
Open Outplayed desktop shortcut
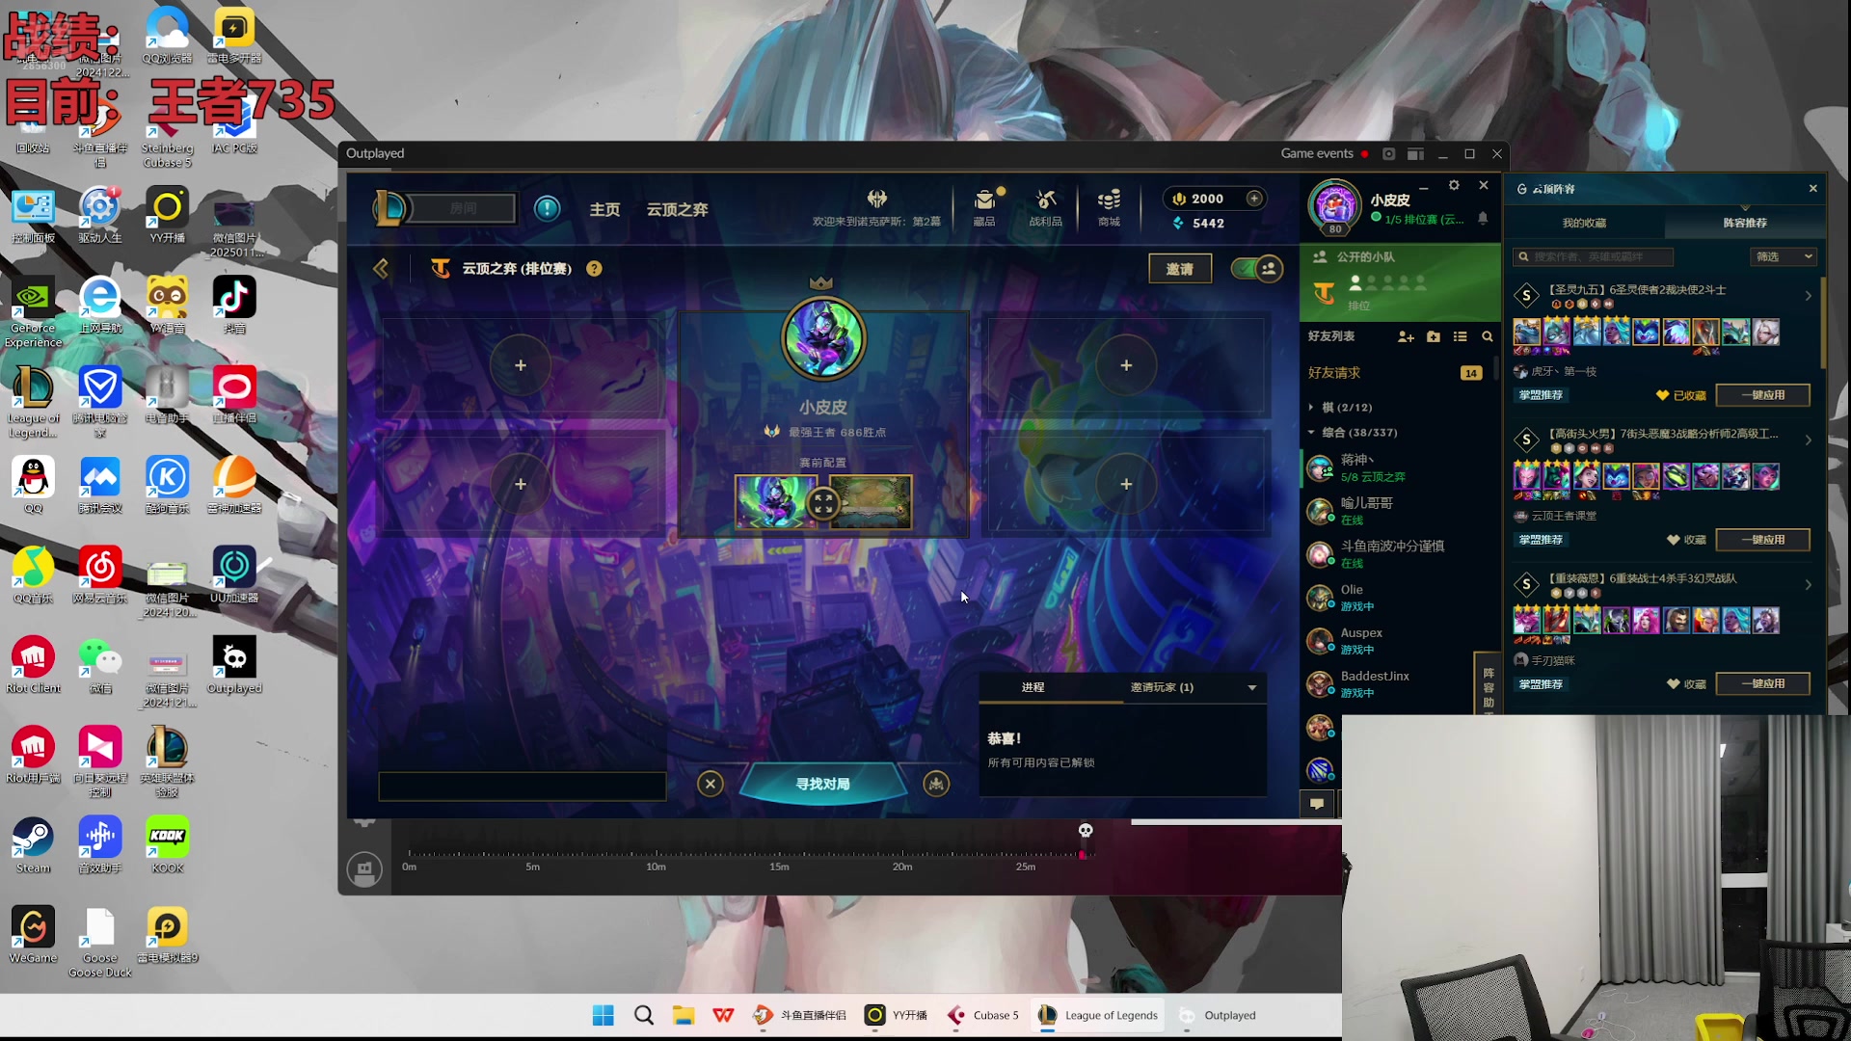pyautogui.click(x=234, y=665)
